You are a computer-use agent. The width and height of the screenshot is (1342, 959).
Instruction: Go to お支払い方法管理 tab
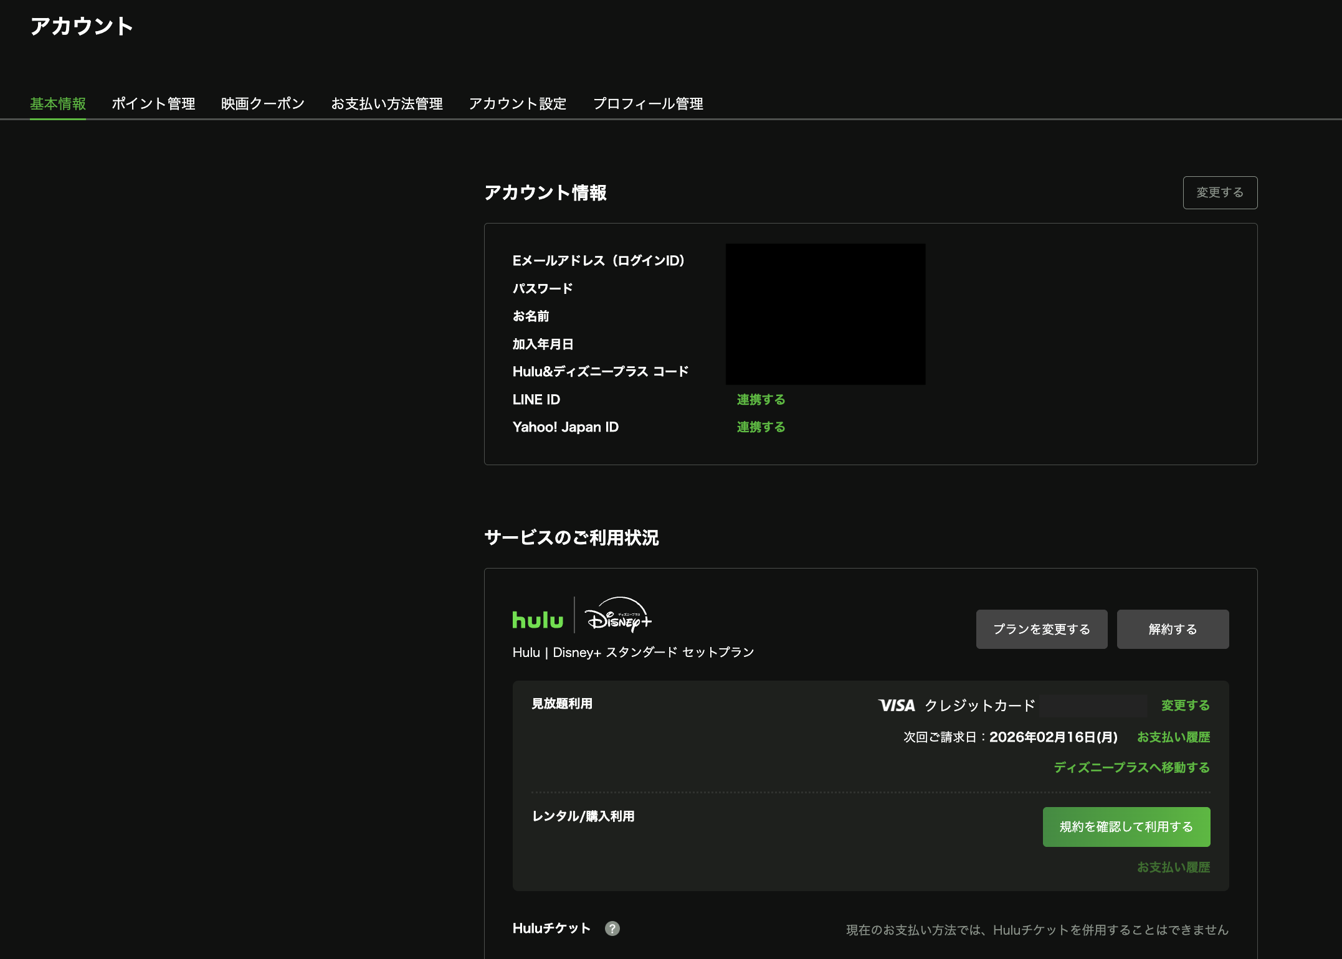click(388, 103)
